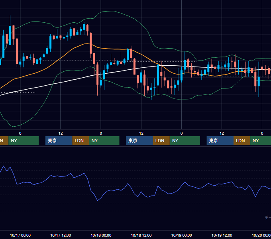Click the 10/18 00:00 date label

coord(101,235)
